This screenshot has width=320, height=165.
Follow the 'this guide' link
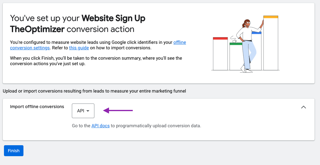[79, 48]
